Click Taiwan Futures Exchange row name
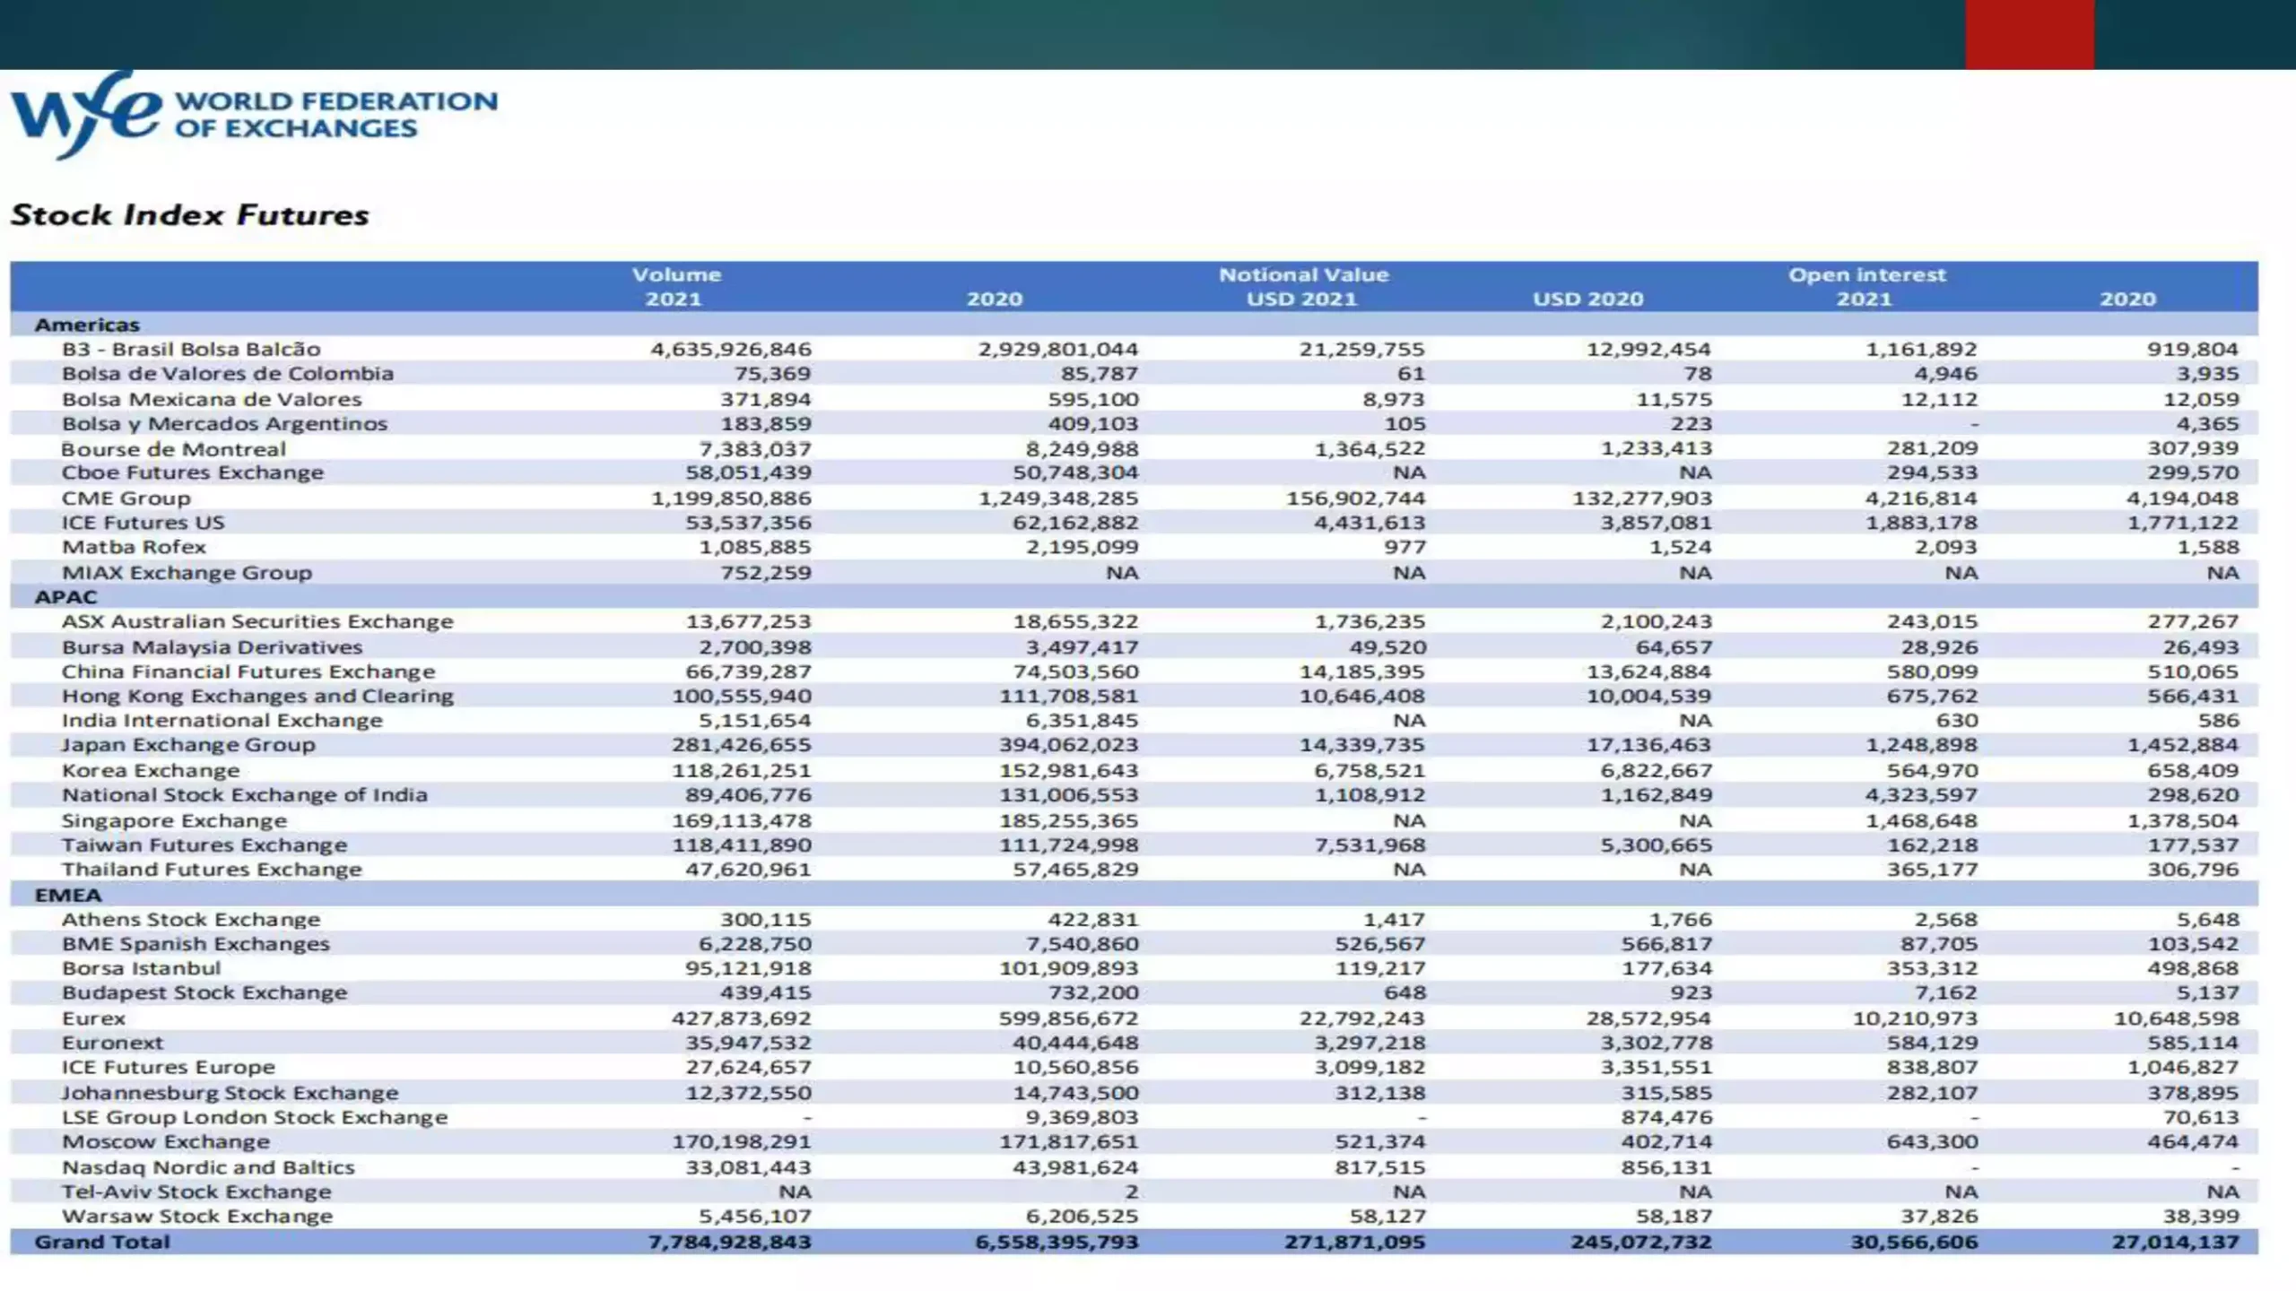The width and height of the screenshot is (2296, 1291). [x=204, y=845]
